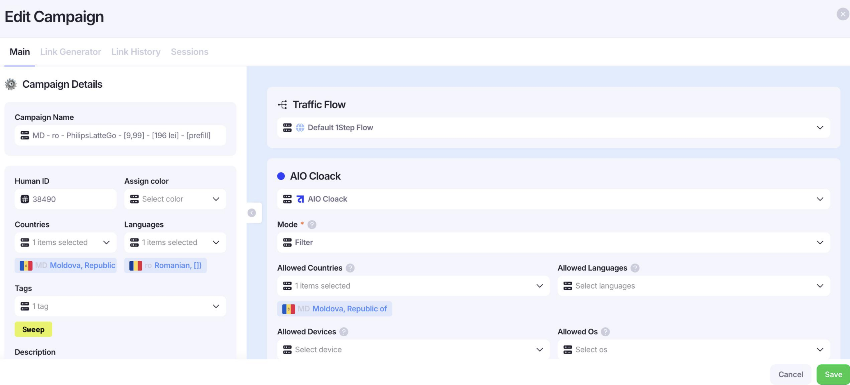Open the Sessions tab
The height and width of the screenshot is (385, 850).
(x=190, y=52)
